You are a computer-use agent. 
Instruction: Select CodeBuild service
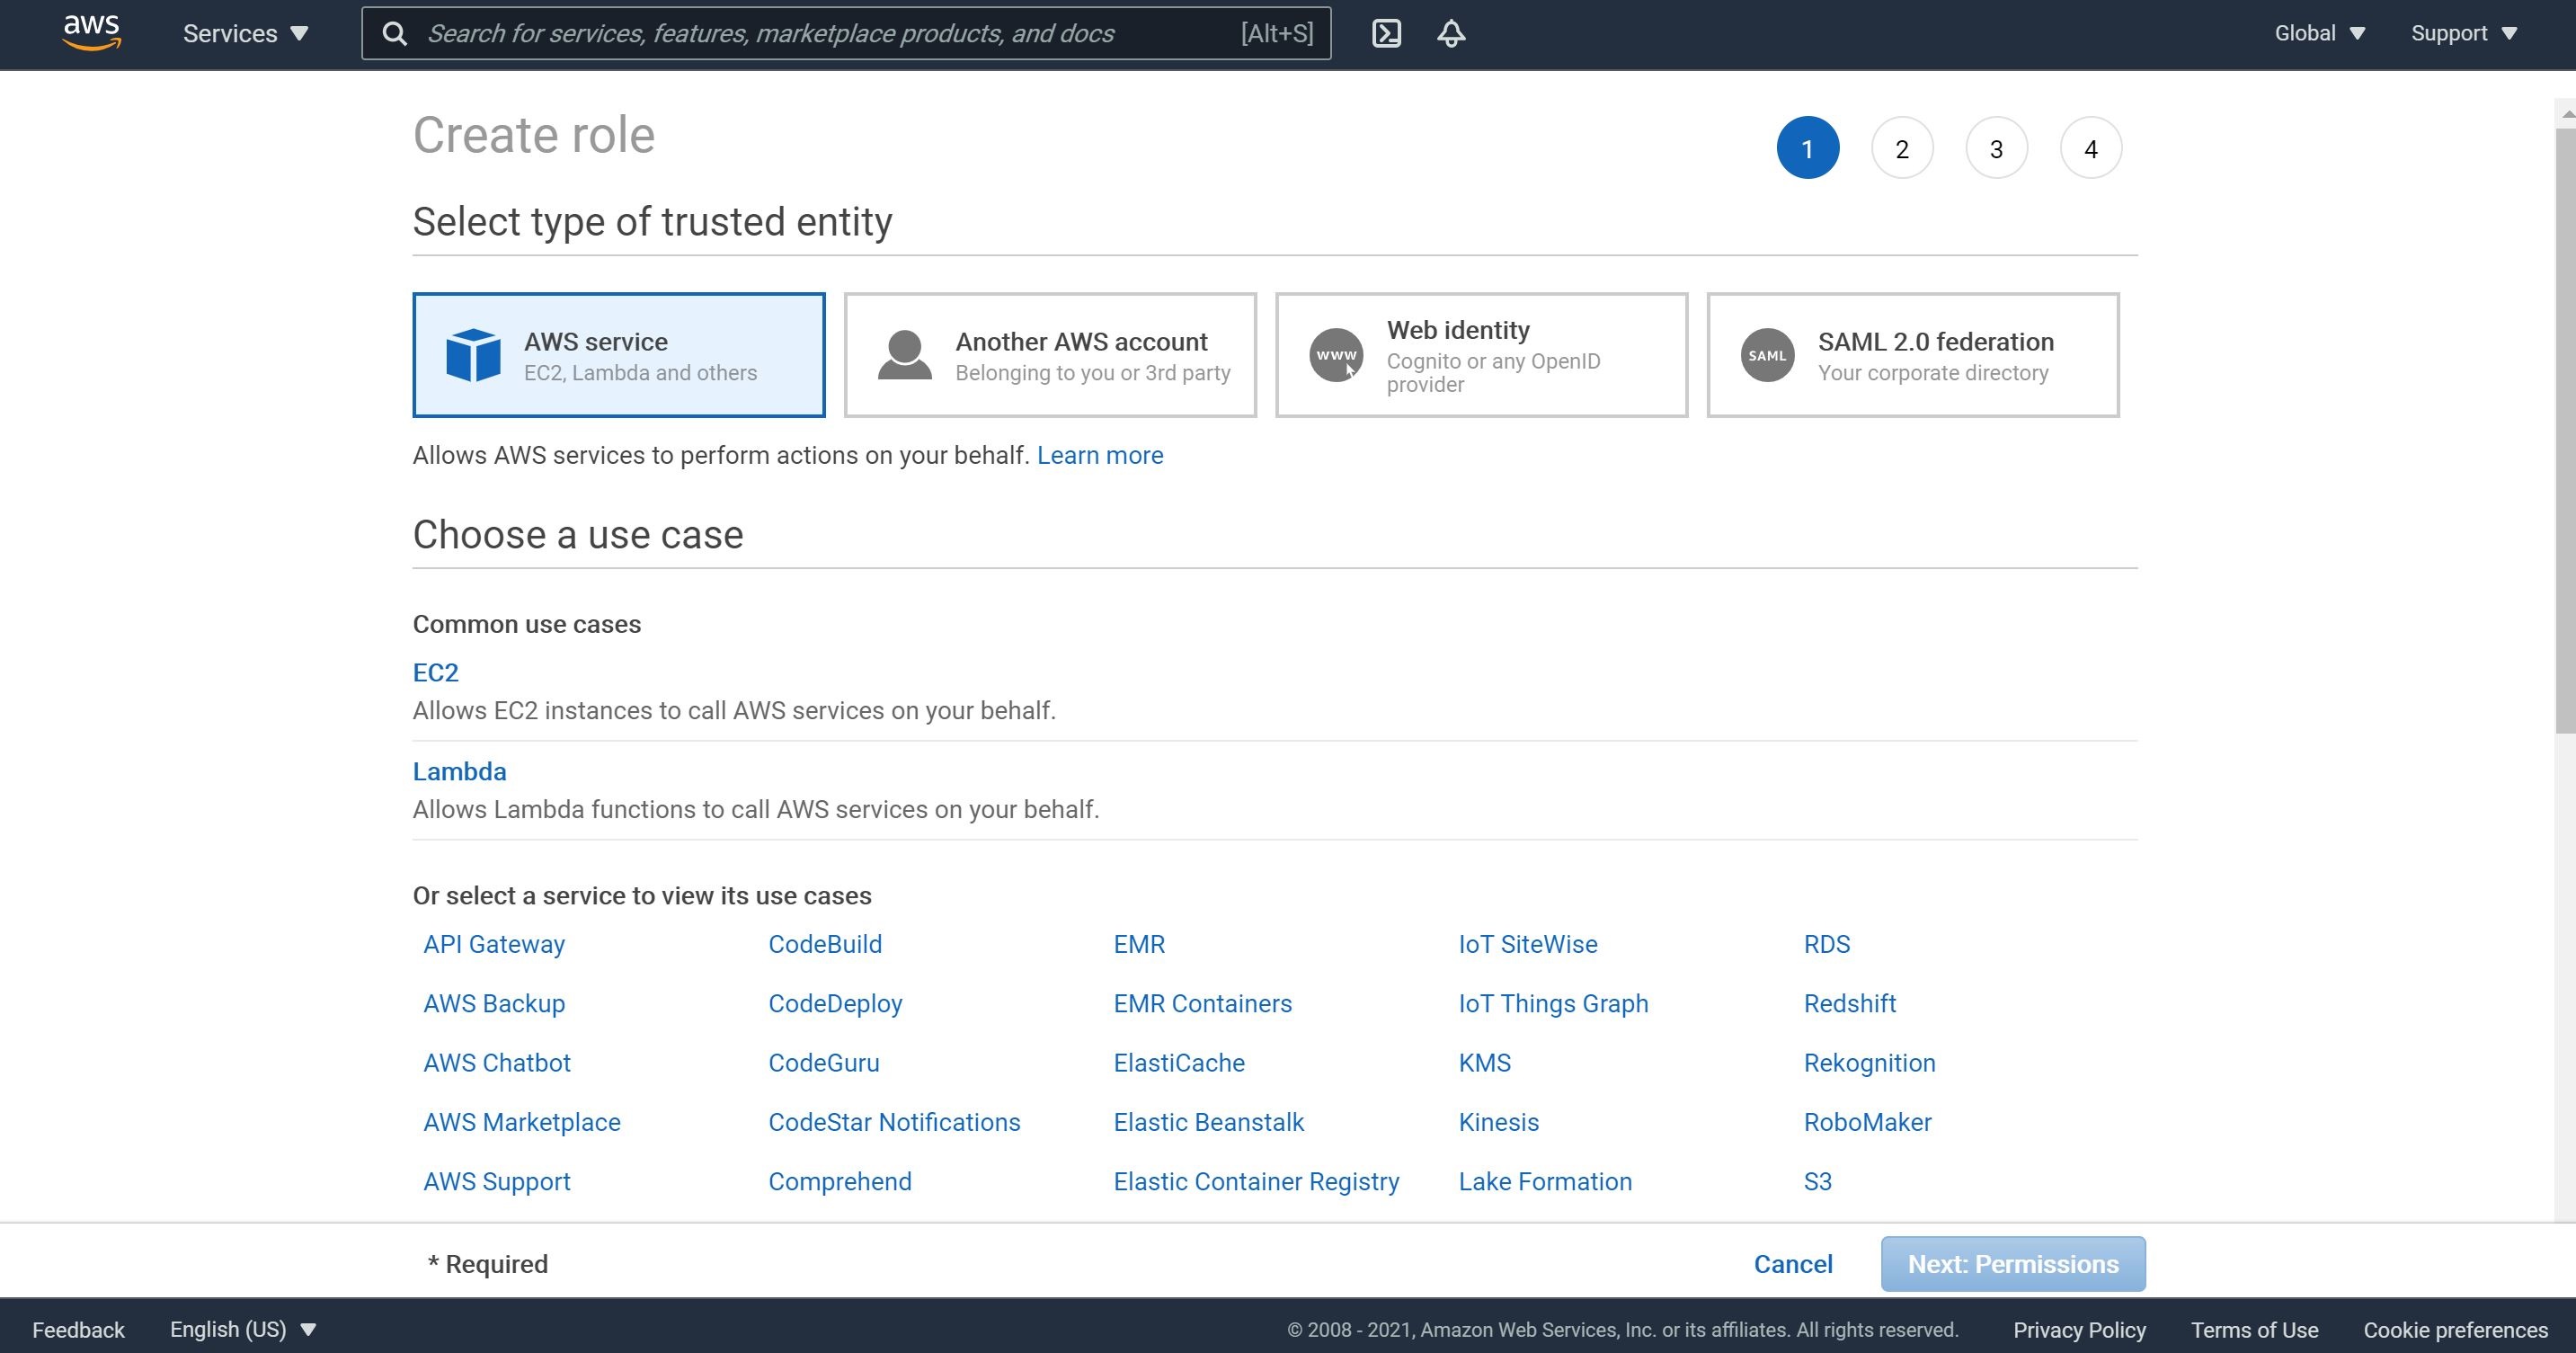click(825, 944)
